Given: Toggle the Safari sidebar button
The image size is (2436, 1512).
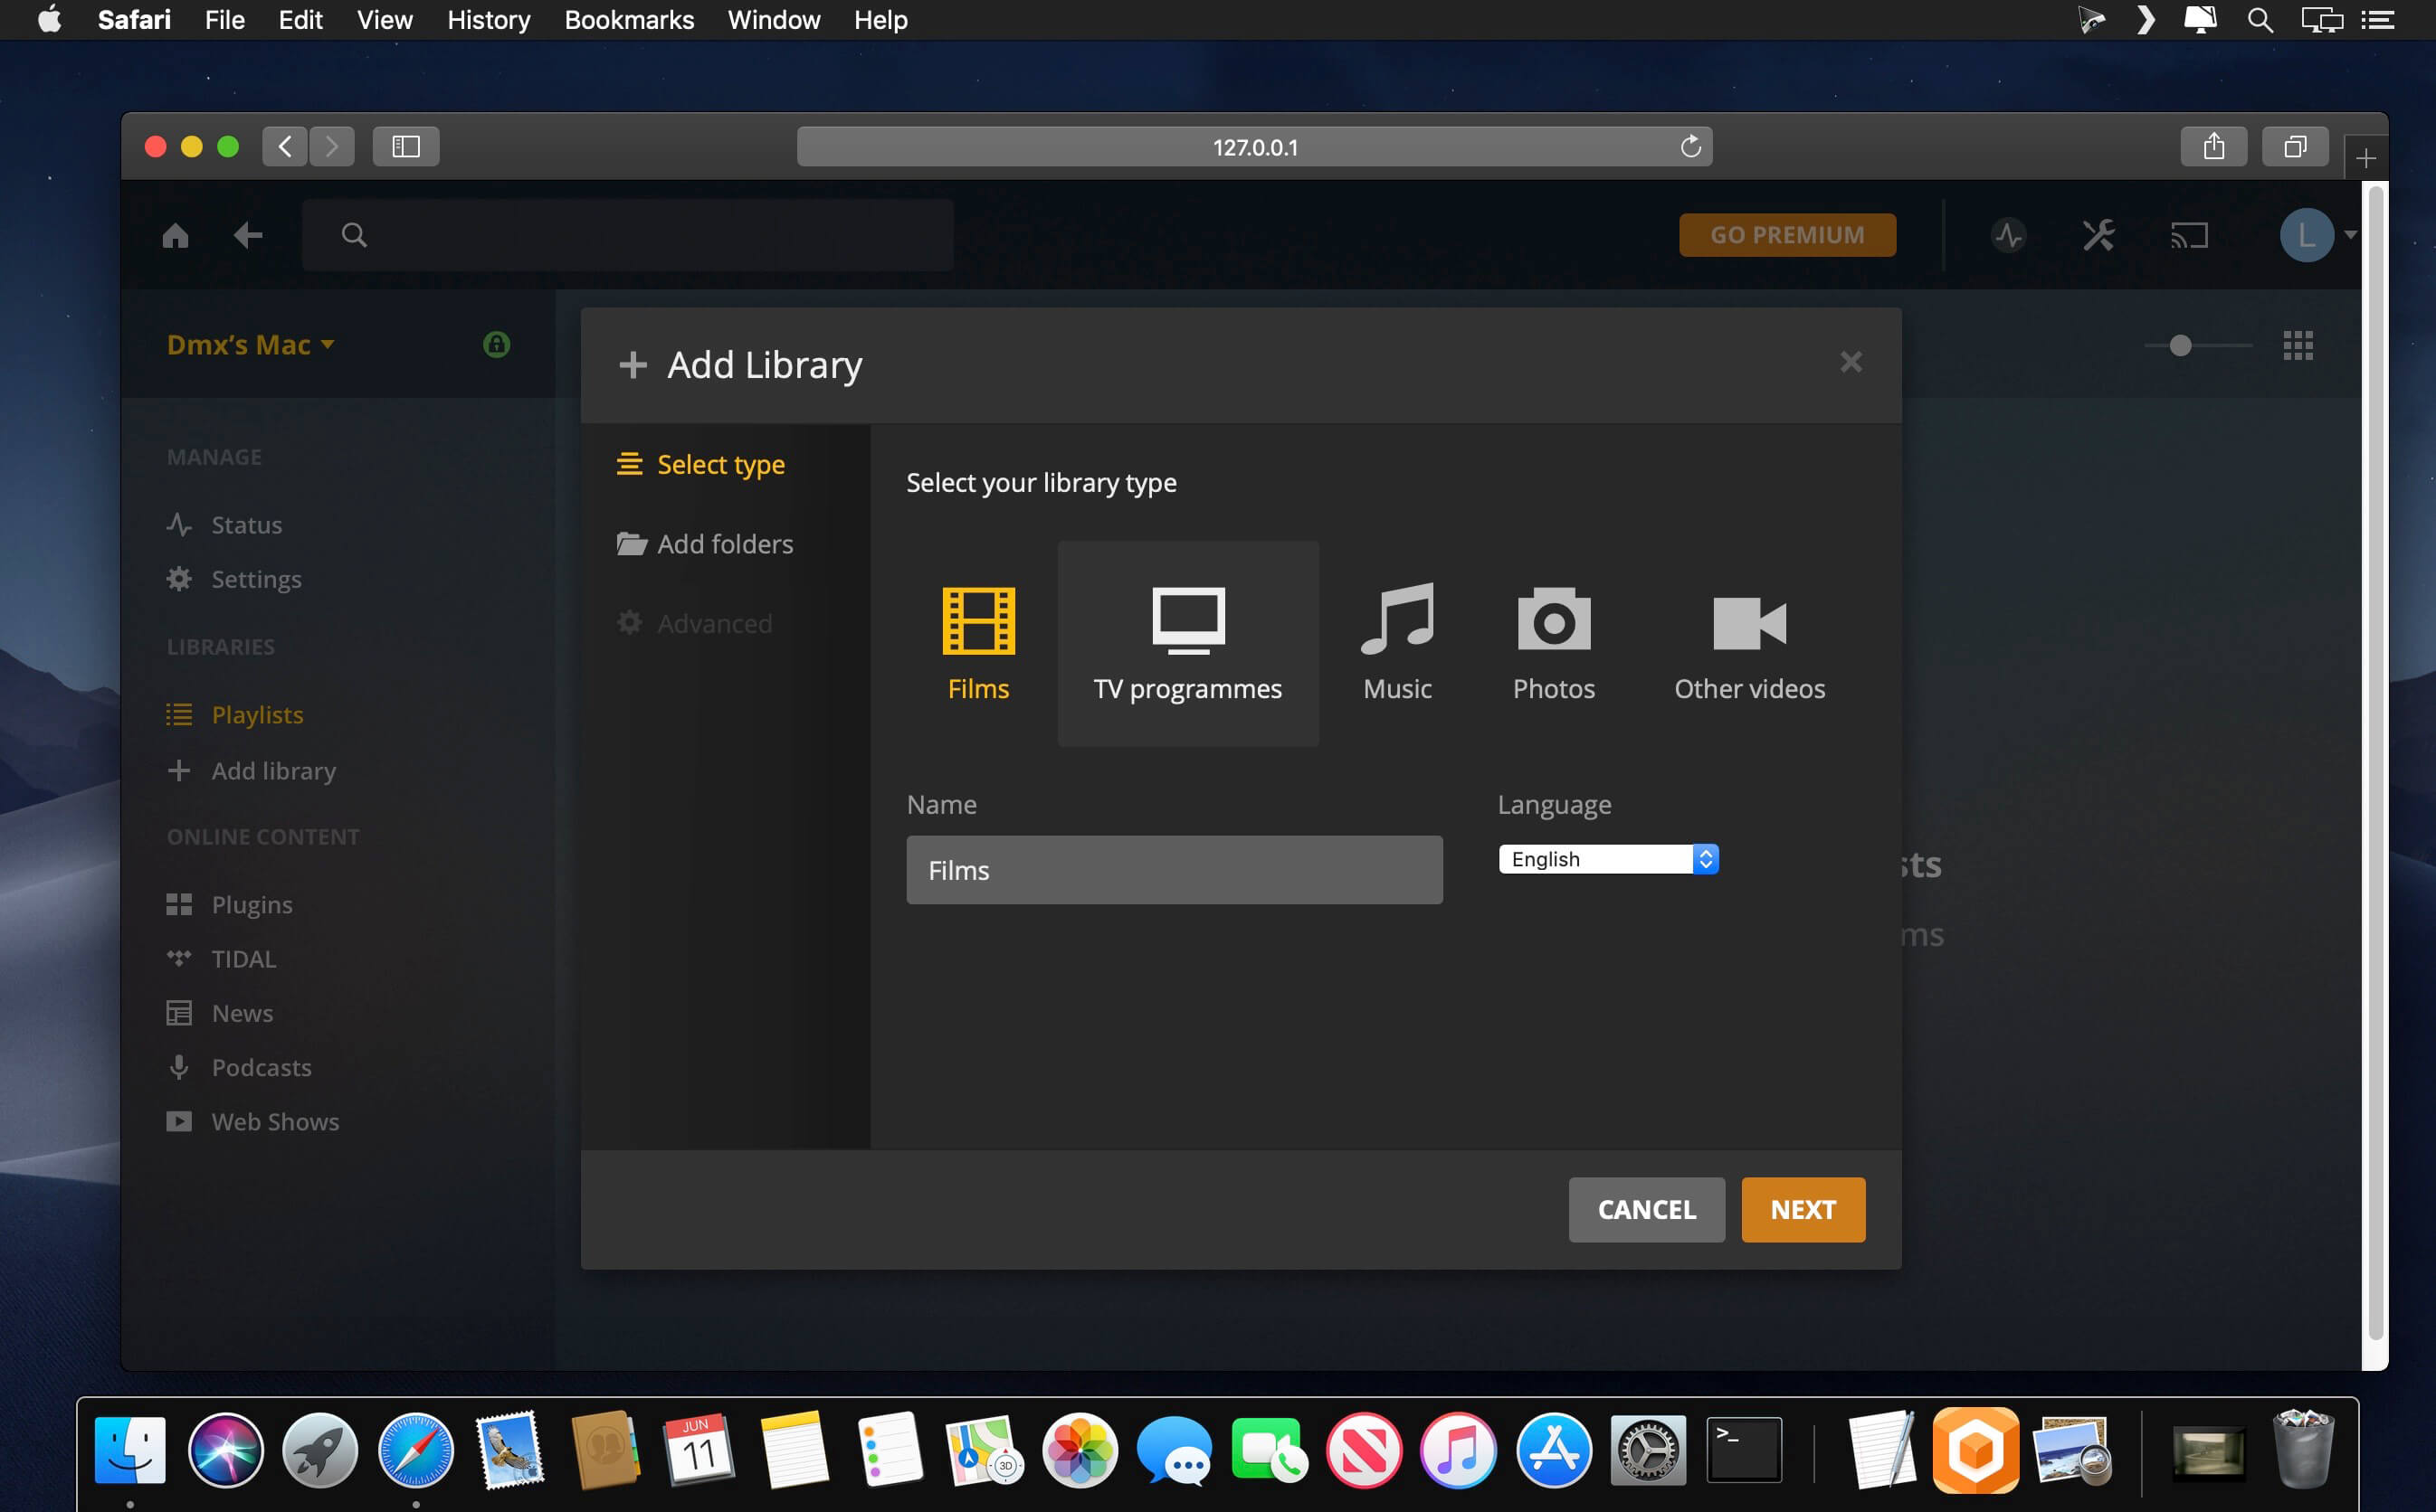Looking at the screenshot, I should coord(405,147).
